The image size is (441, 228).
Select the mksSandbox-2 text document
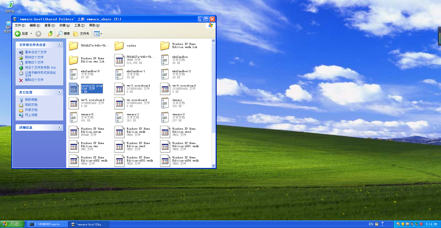pos(176,74)
